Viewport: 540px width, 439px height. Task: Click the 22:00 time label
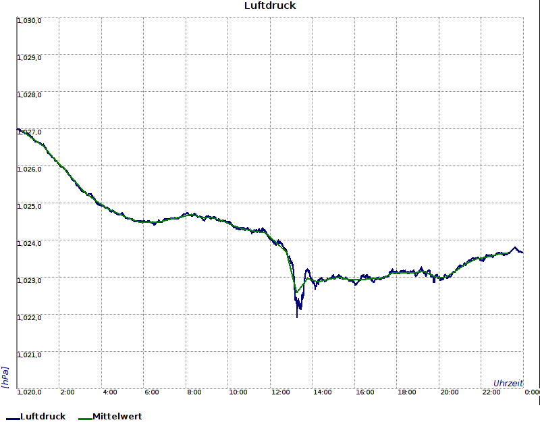tap(491, 392)
